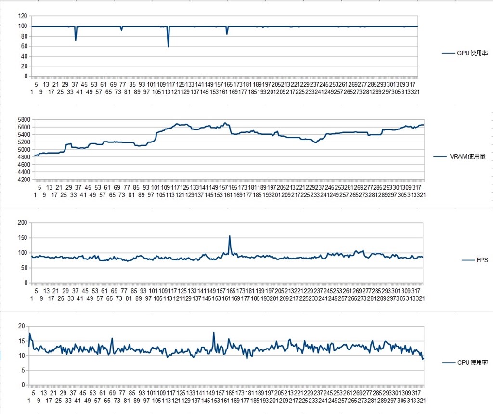Click the 10 label on CPU chart vertical axis

pos(21,356)
